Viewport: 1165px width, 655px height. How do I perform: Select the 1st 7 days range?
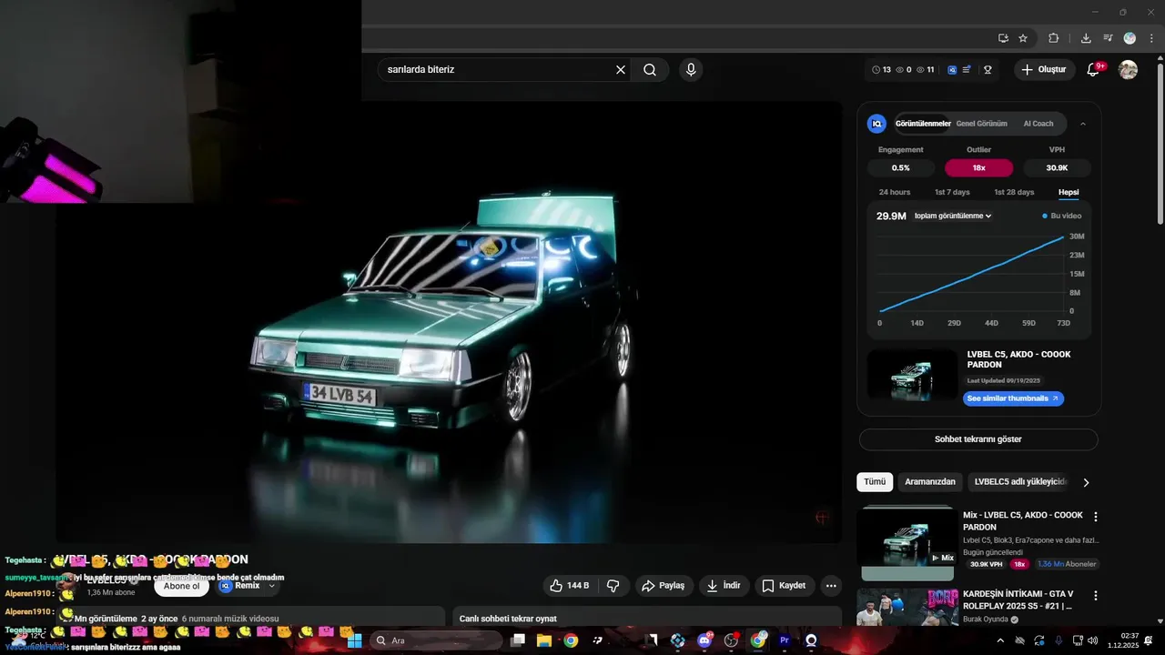tap(952, 192)
